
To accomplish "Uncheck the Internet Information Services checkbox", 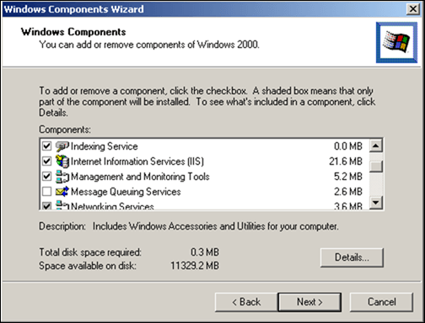I will click(46, 161).
